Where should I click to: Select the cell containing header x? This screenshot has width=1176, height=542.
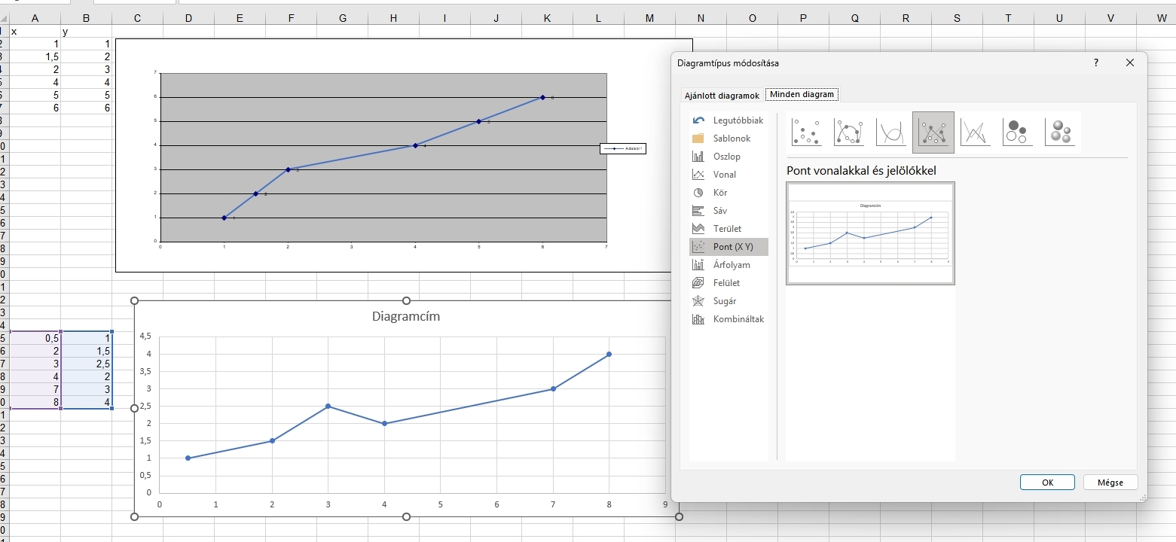(35, 32)
